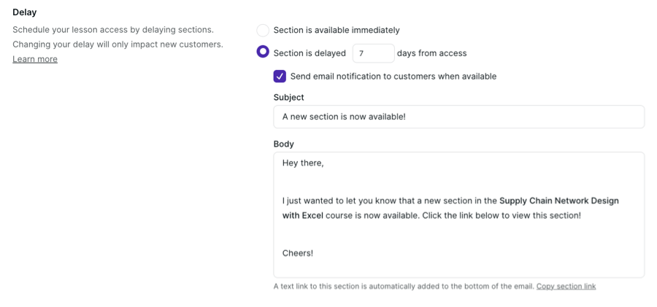657x307 pixels.
Task: Place cursor on "Cheers!" line in Body
Action: pos(298,253)
